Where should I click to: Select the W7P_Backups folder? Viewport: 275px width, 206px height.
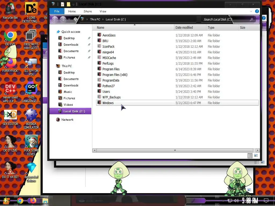(178, 97)
